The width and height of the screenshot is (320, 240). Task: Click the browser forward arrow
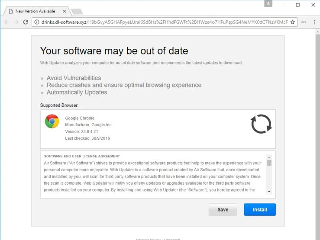pos(16,22)
